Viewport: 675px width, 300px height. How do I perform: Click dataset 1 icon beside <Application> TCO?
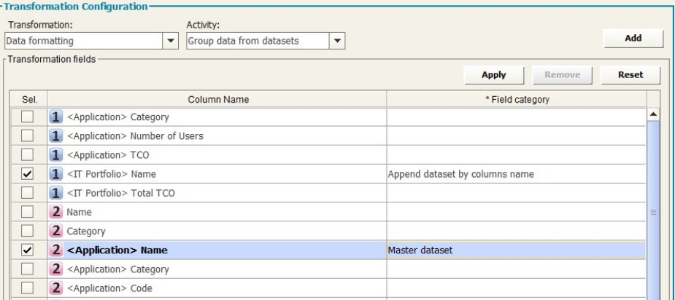57,154
